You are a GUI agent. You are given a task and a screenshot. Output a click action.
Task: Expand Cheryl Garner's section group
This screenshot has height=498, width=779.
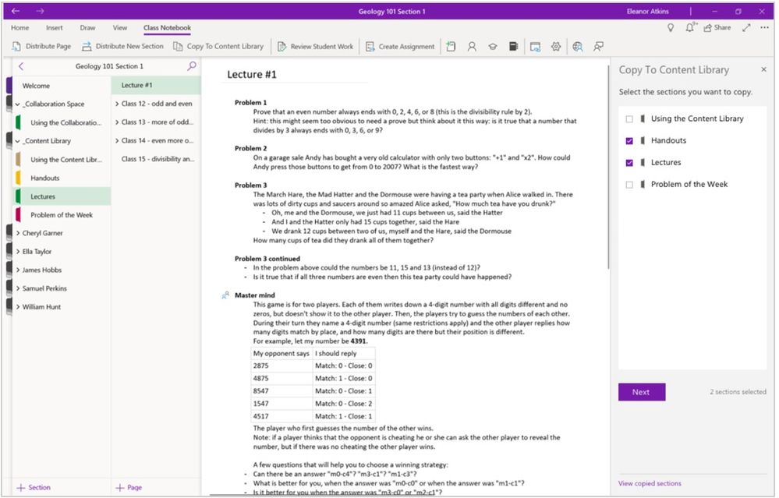18,233
